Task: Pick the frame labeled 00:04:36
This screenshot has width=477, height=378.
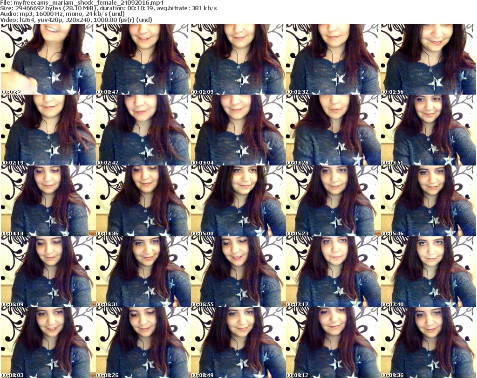Action: coord(143,201)
